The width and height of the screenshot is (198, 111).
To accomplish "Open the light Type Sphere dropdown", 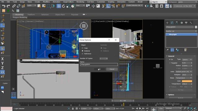I will (x=187, y=60).
